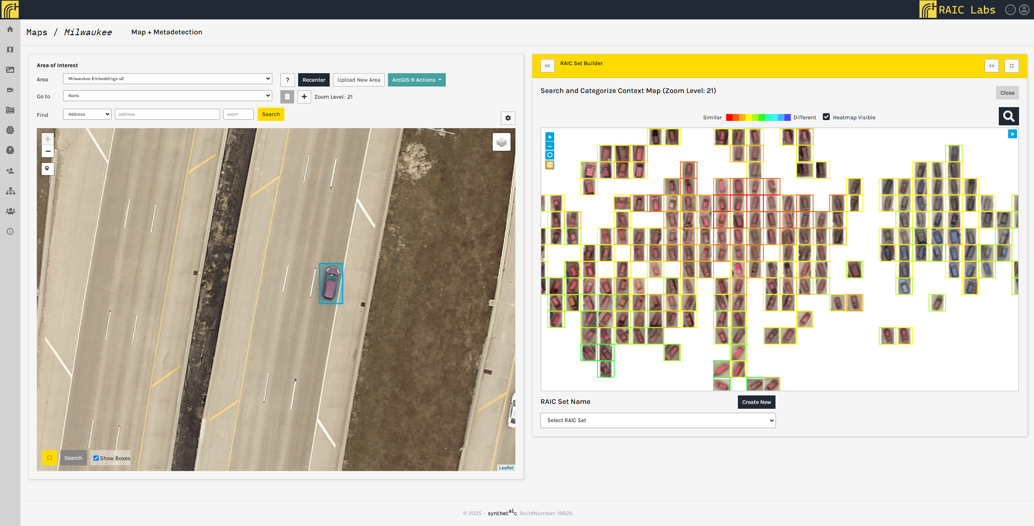Click the location marker pin on map
This screenshot has height=526, width=1034.
pos(47,169)
